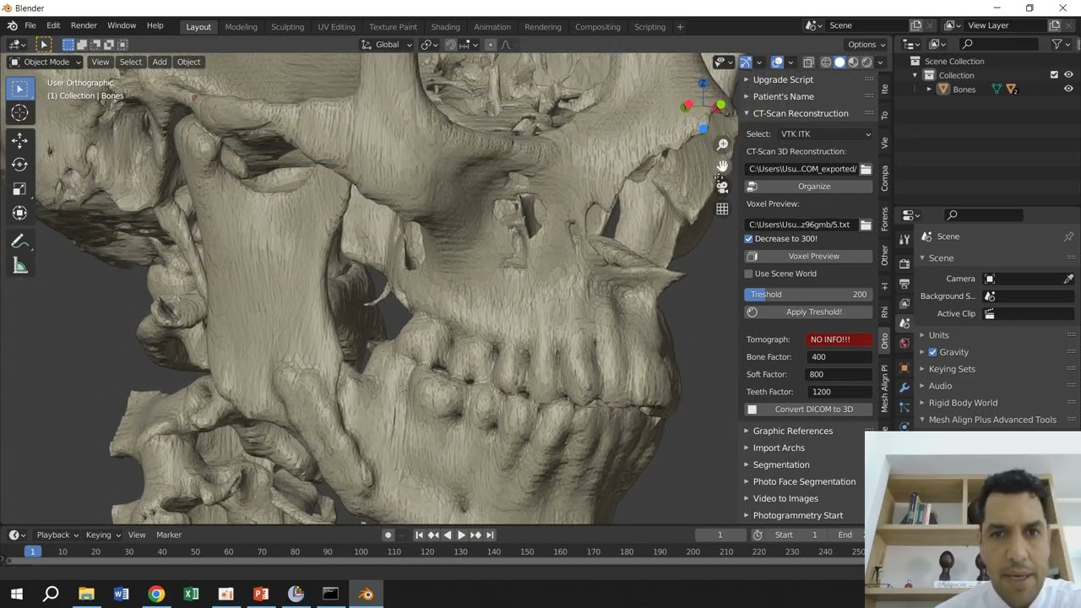Open the File menu

30,26
